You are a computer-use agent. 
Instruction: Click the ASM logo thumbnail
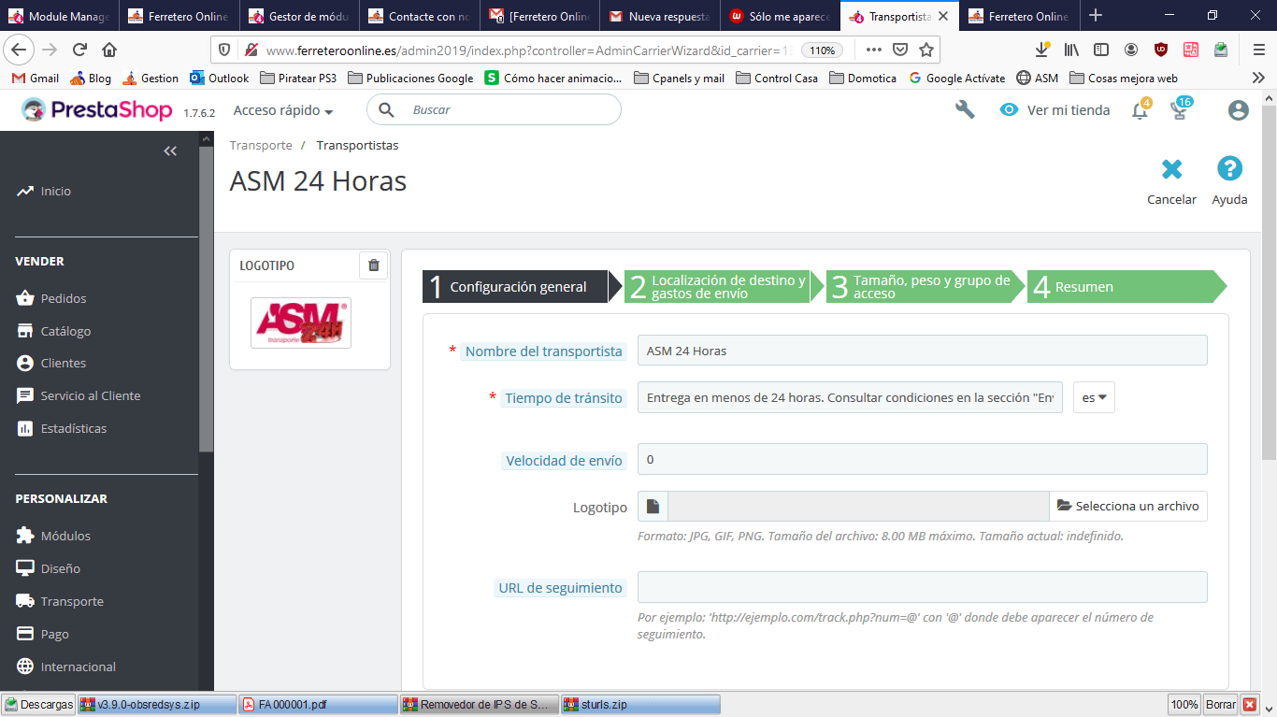click(301, 323)
